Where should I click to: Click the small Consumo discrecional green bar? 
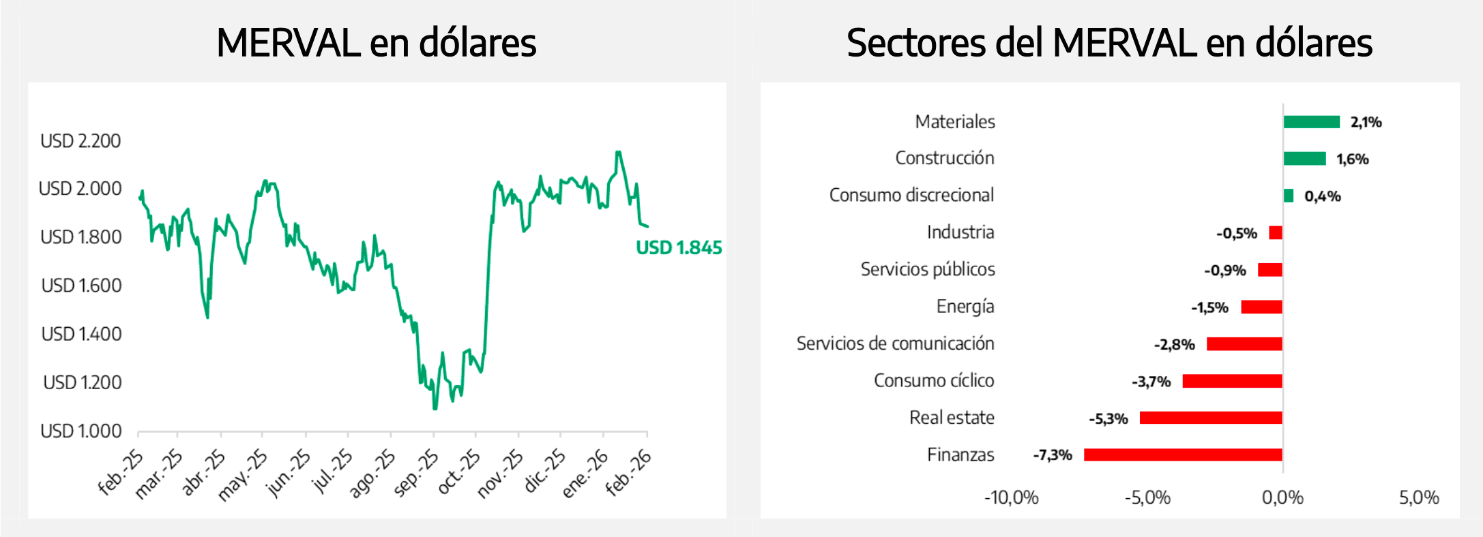click(x=1288, y=196)
